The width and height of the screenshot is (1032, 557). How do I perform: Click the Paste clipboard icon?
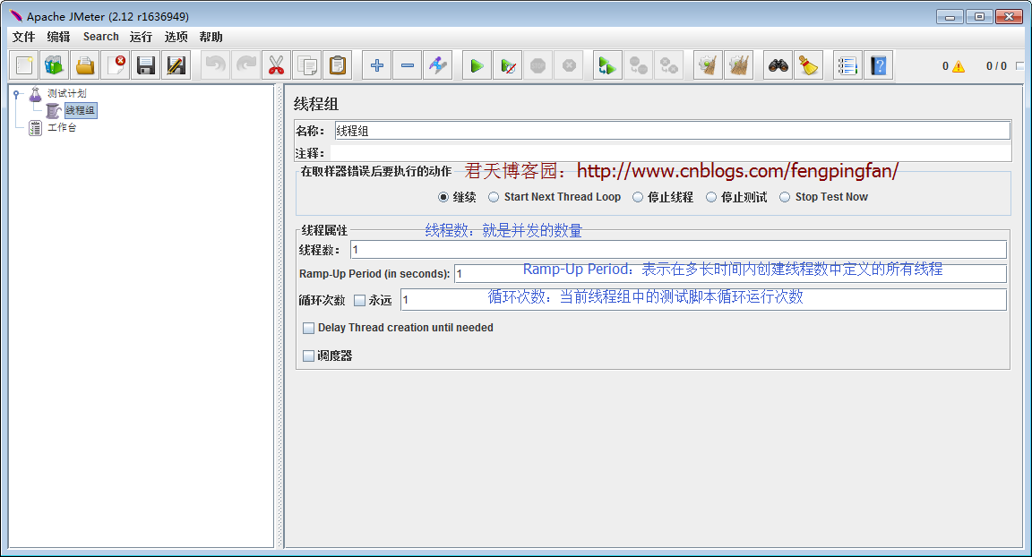point(337,65)
